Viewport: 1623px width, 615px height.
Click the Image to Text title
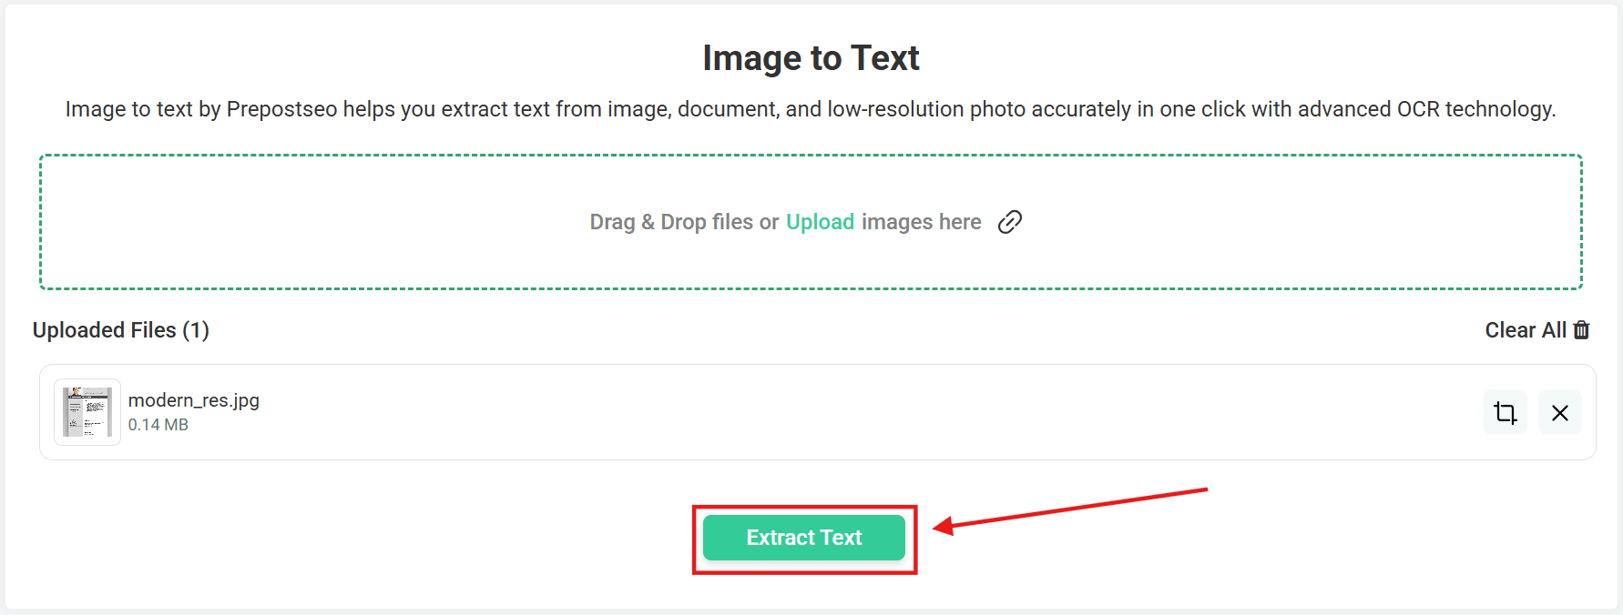(811, 58)
